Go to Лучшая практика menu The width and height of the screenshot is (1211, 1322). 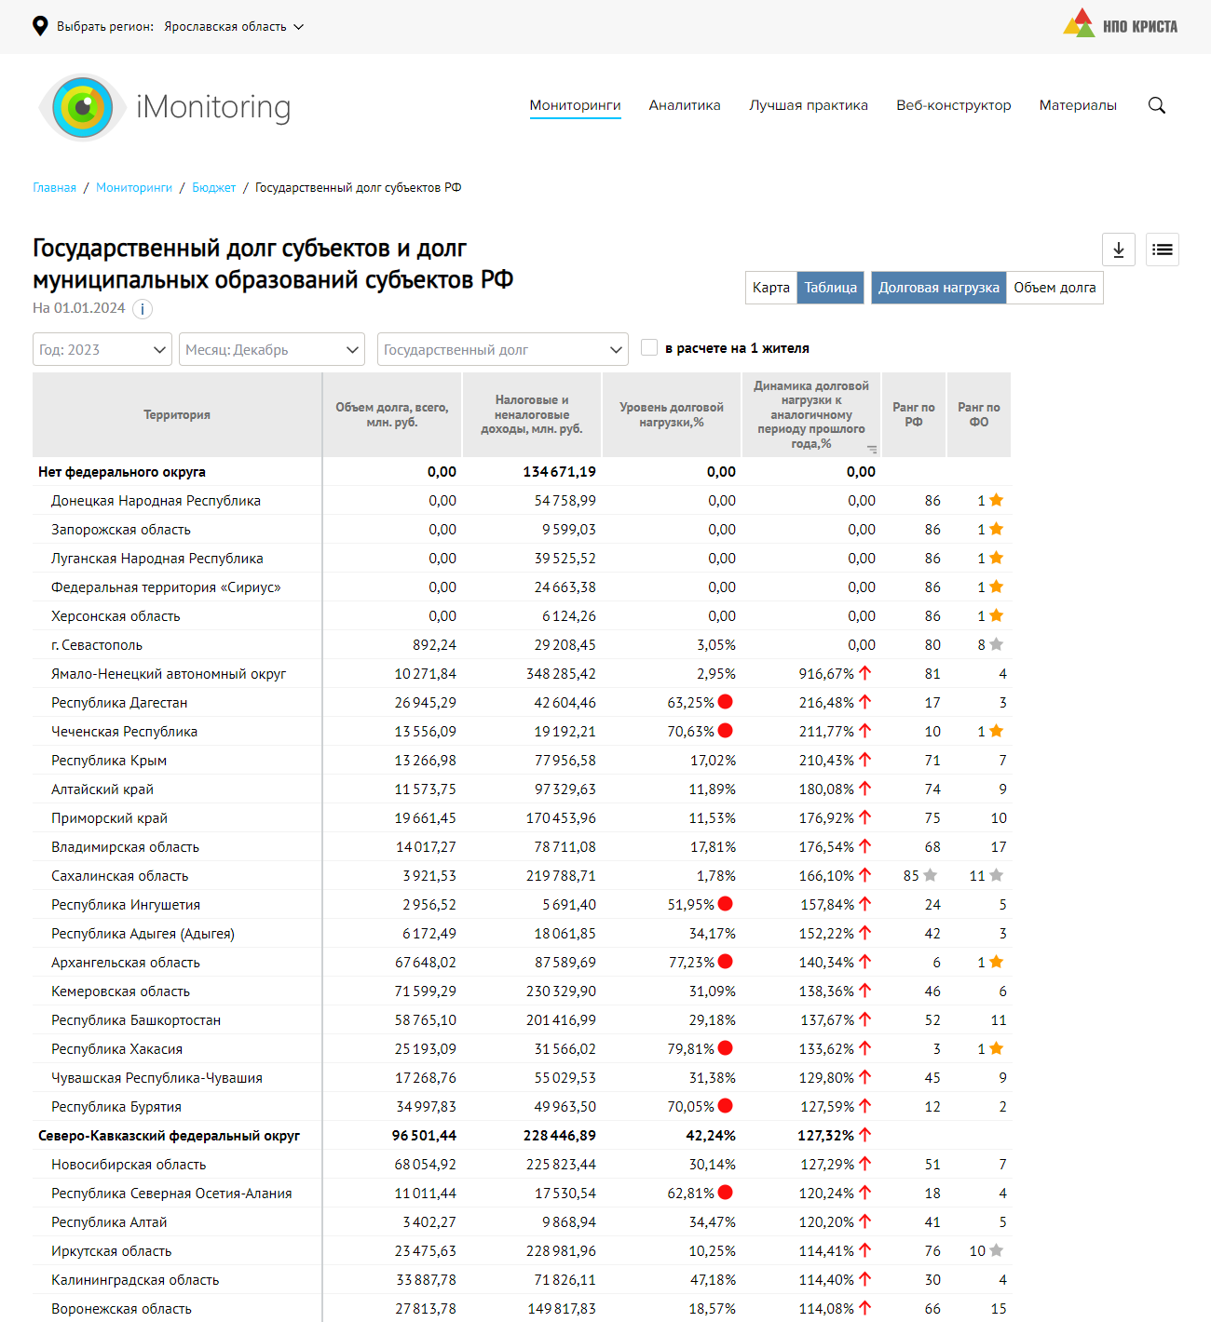click(808, 105)
